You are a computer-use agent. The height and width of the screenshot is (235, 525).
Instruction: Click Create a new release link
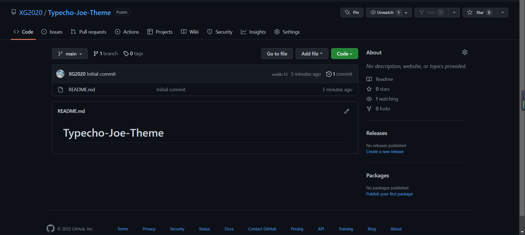tap(385, 152)
